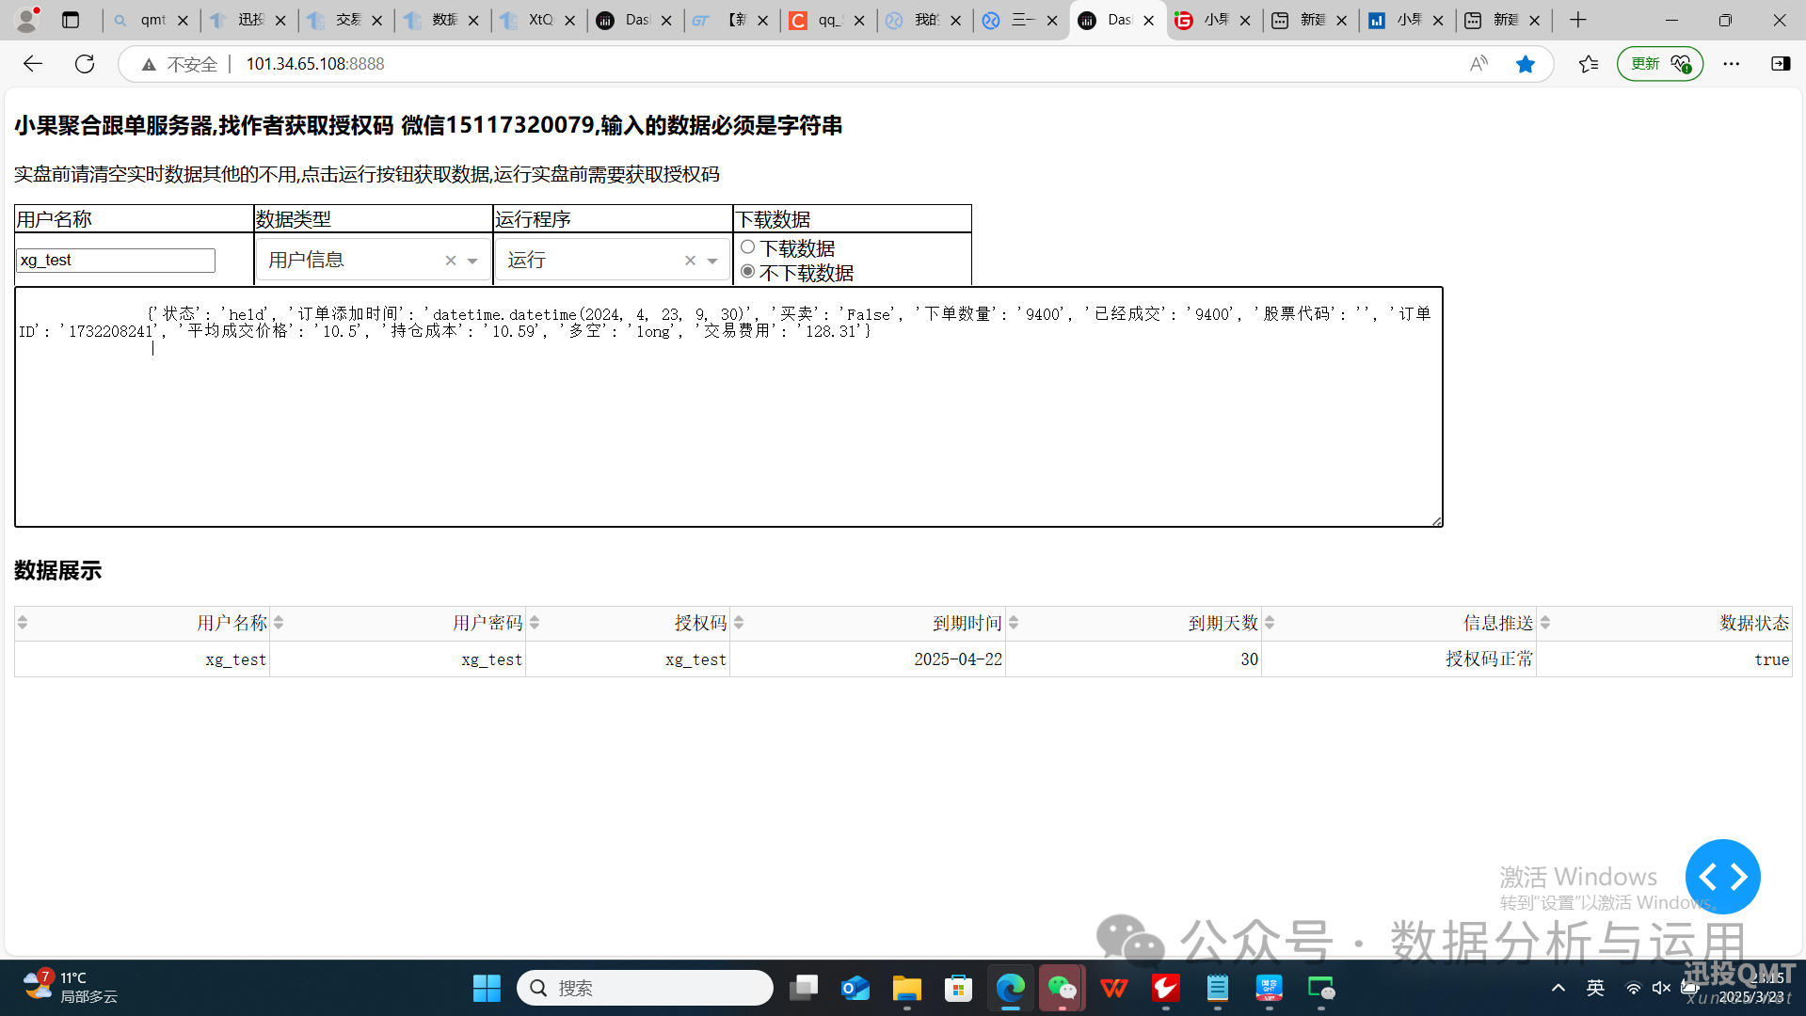Sort table by 数据状态 column
The height and width of the screenshot is (1016, 1806).
click(x=1545, y=623)
